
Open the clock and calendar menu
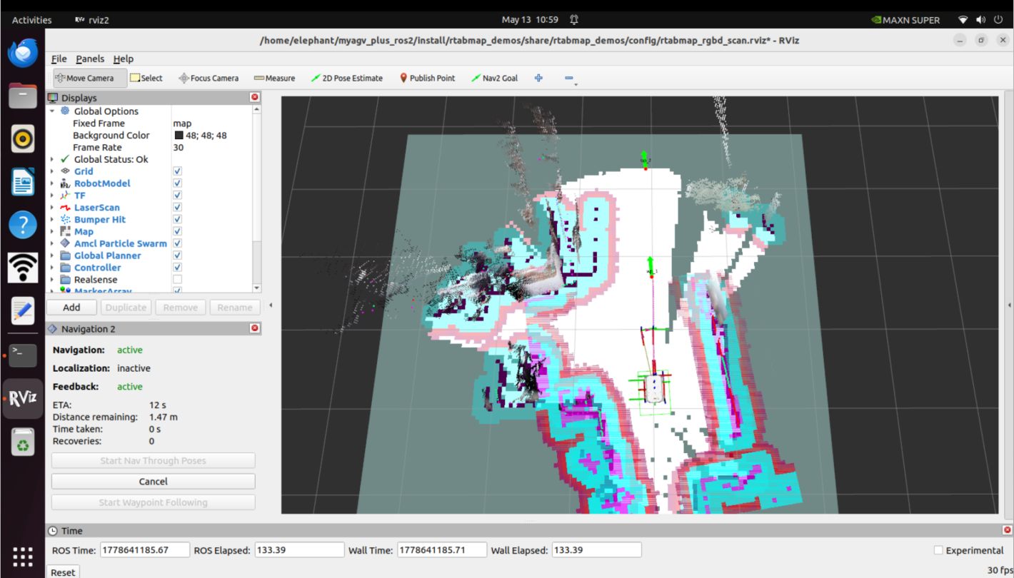tap(530, 20)
